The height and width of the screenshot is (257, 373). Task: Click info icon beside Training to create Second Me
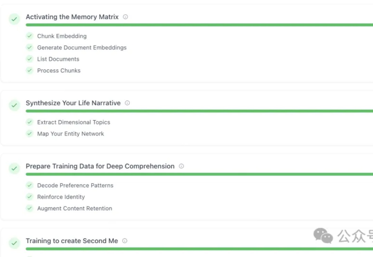125,241
